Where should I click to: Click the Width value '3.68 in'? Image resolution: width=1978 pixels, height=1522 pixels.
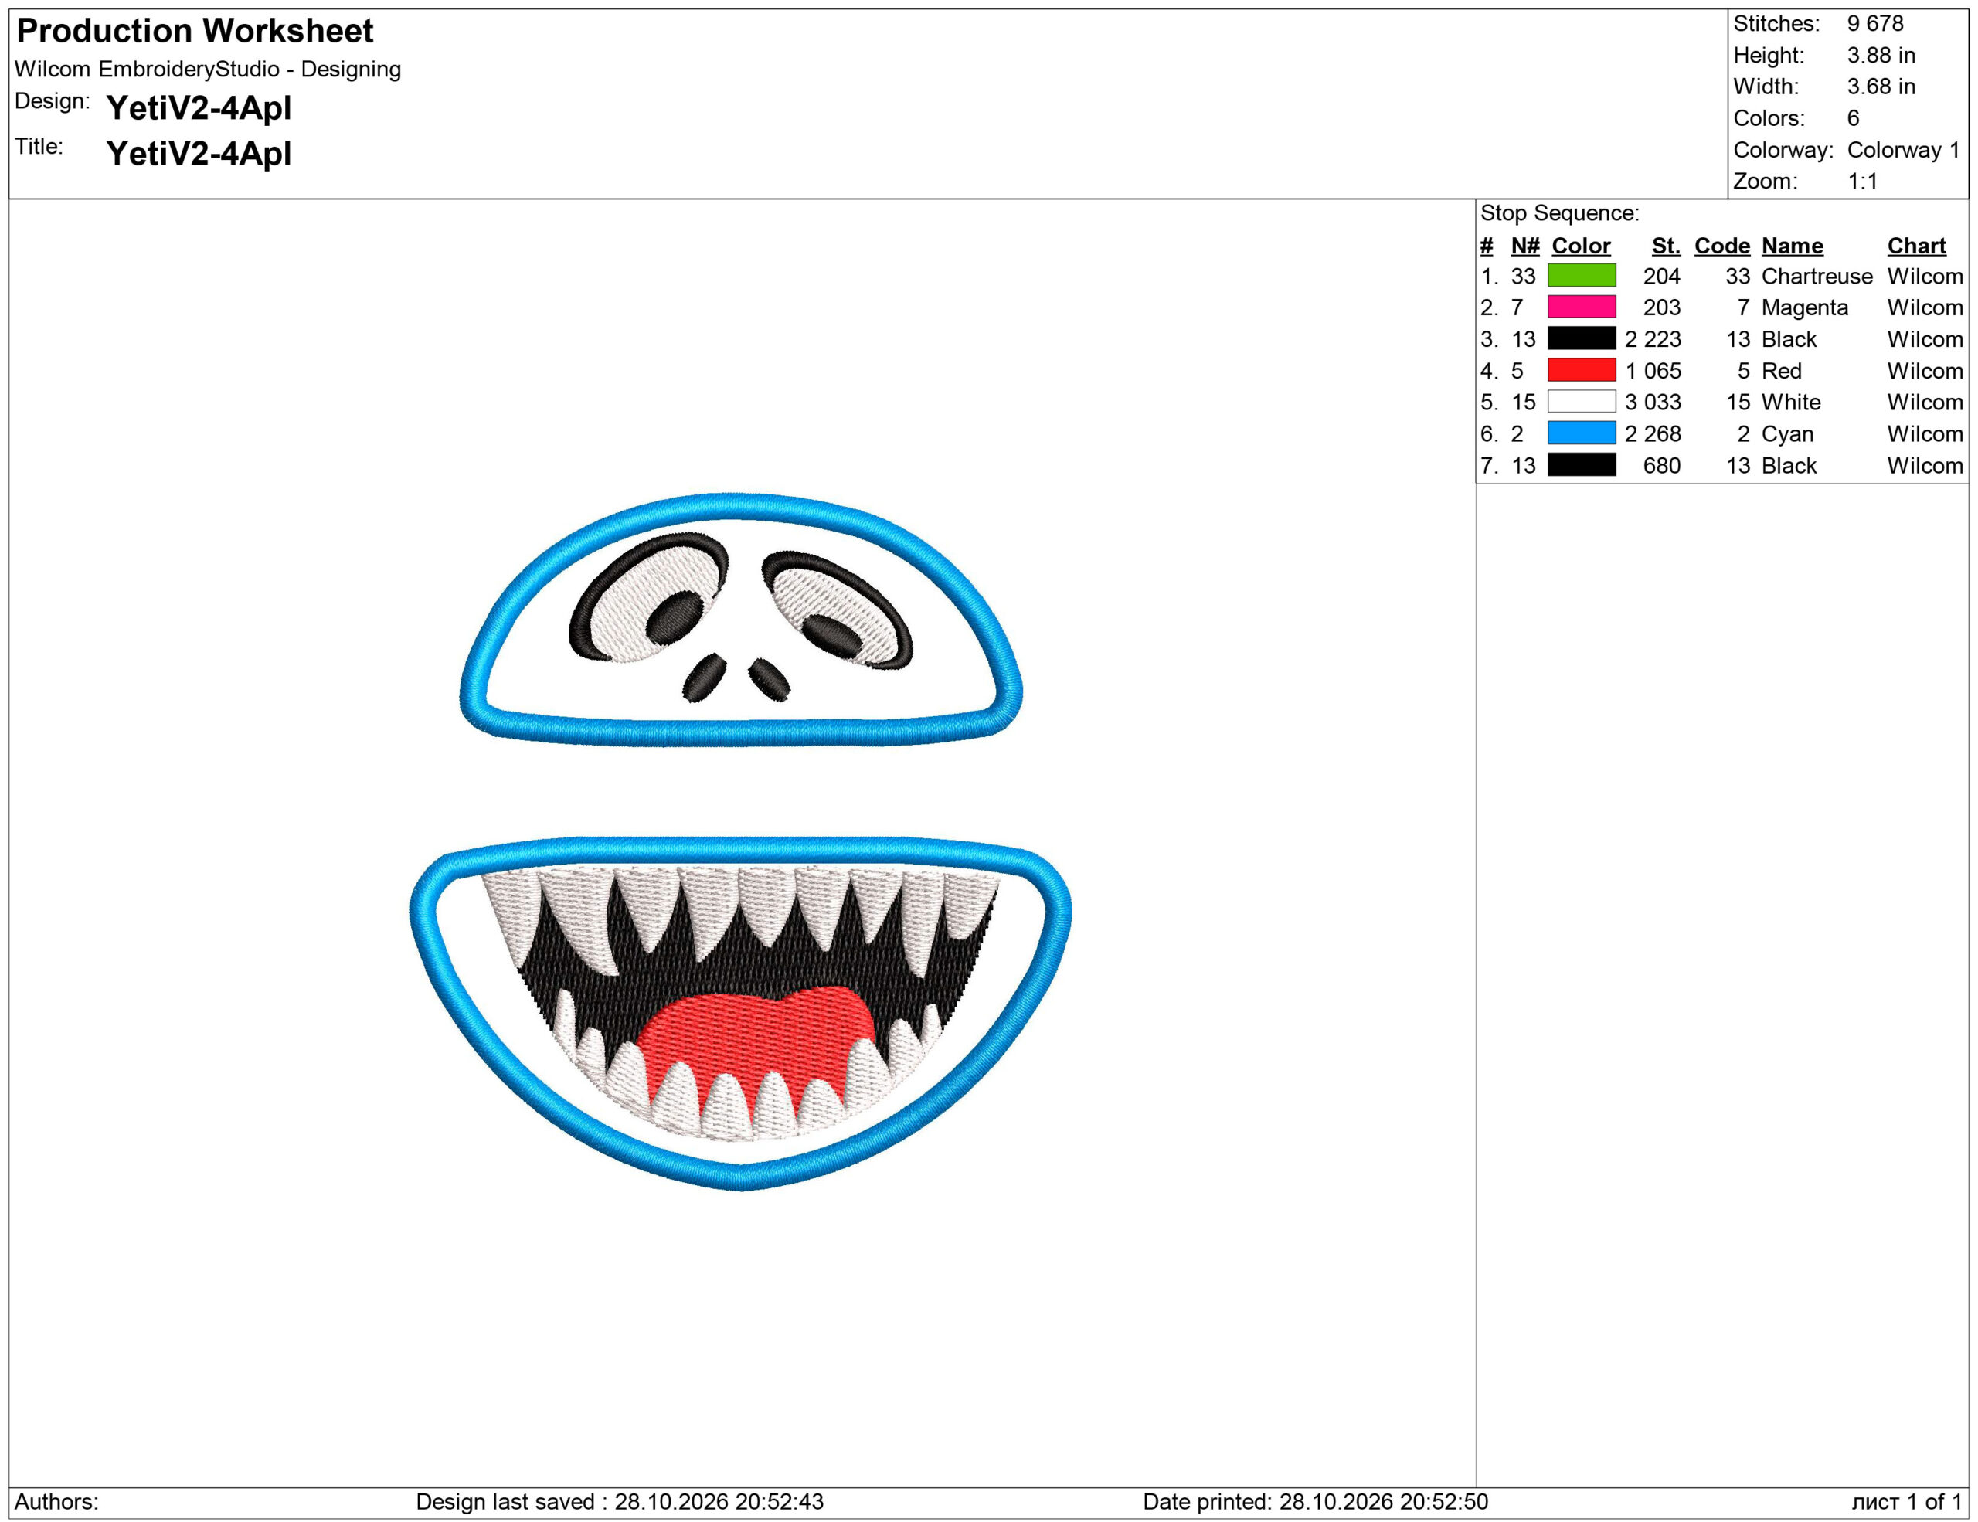1881,87
